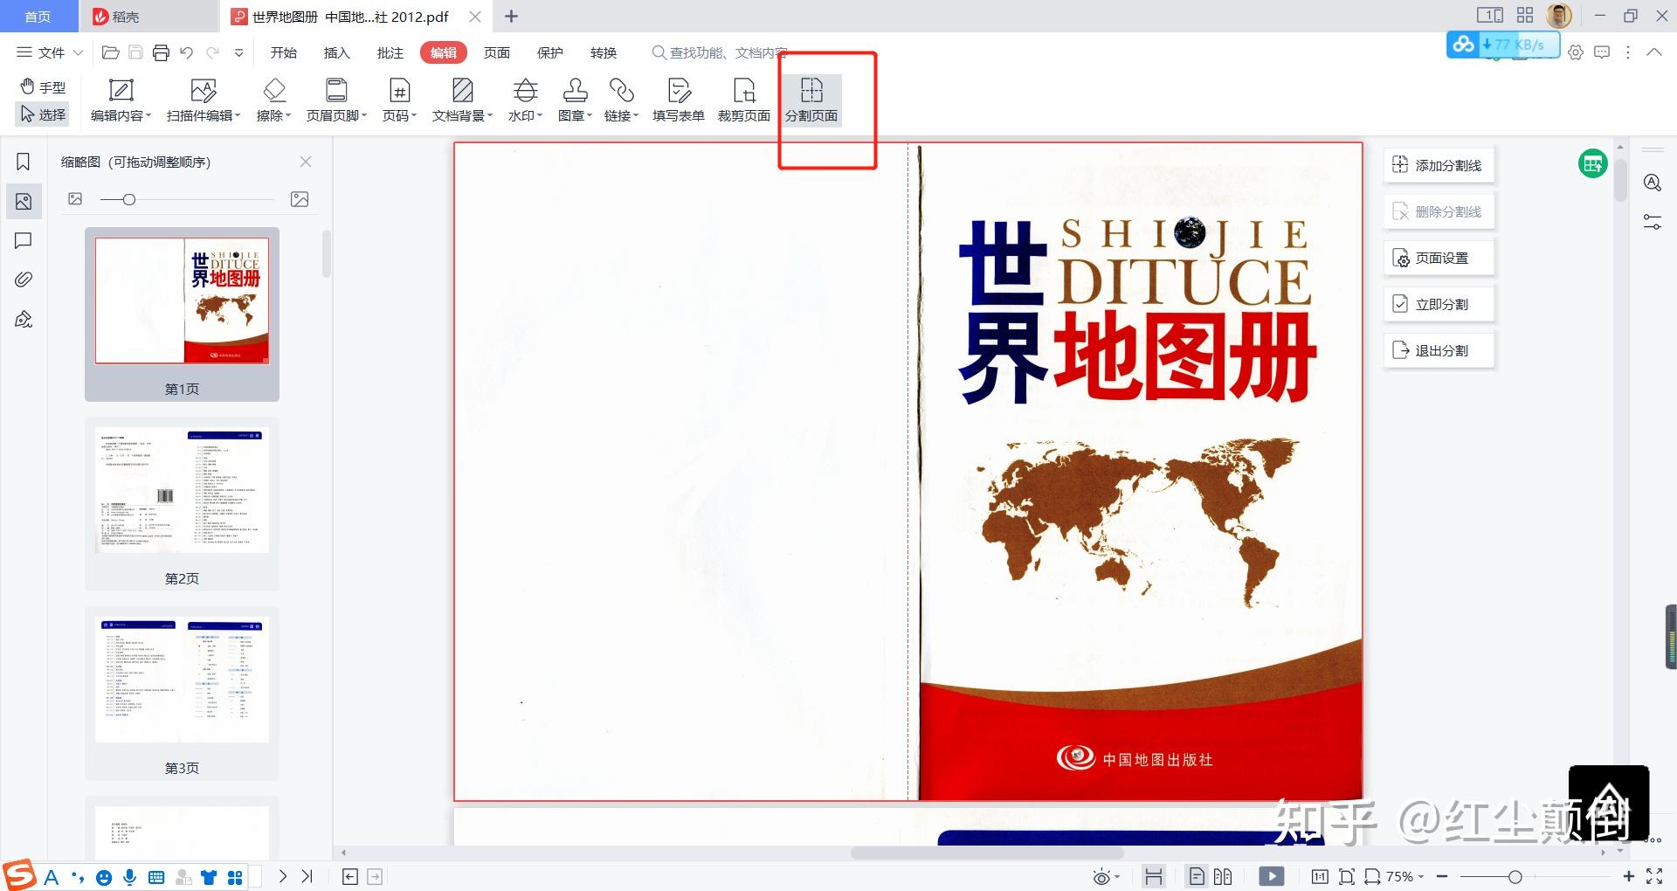The image size is (1677, 891).
Task: Open a new tab with the plus button
Action: coord(512,17)
